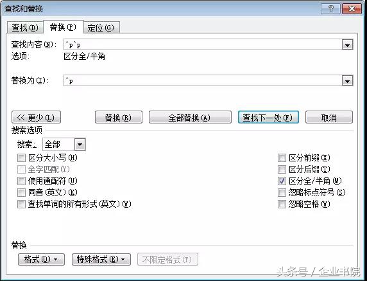Click the 全部替换(A) button
The height and width of the screenshot is (281, 367).
point(190,117)
